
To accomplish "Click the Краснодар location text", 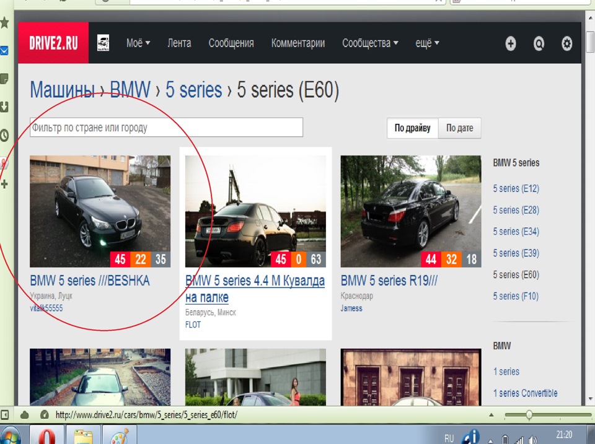I will (357, 296).
